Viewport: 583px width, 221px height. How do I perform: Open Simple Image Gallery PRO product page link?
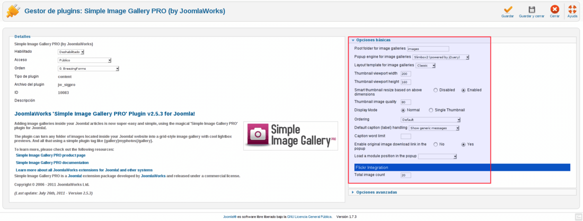(50, 155)
